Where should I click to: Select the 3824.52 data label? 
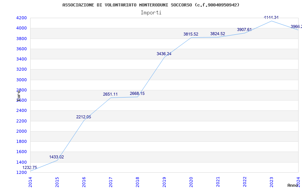[x=217, y=34]
